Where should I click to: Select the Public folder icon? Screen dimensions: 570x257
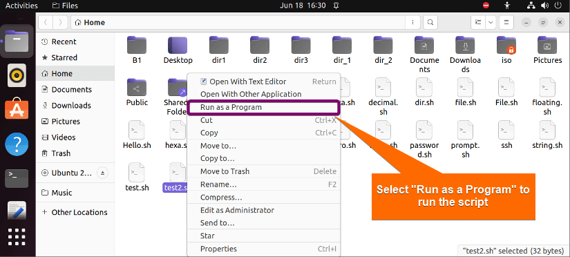(137, 87)
